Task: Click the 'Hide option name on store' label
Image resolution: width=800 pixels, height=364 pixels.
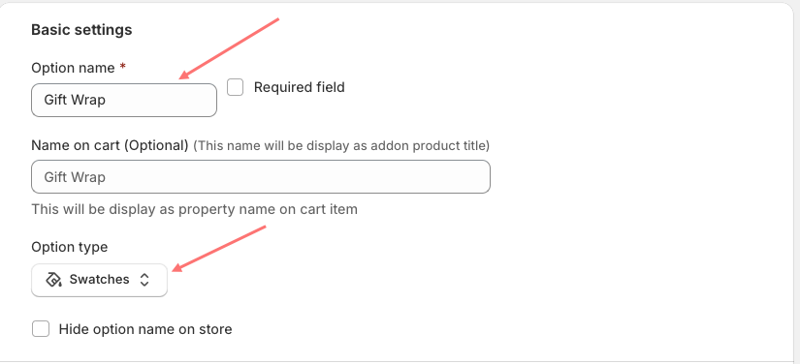Action: (145, 329)
